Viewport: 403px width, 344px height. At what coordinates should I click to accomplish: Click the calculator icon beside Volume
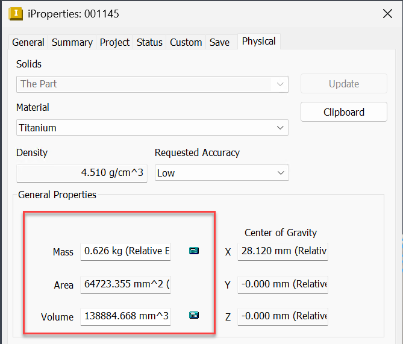click(194, 315)
